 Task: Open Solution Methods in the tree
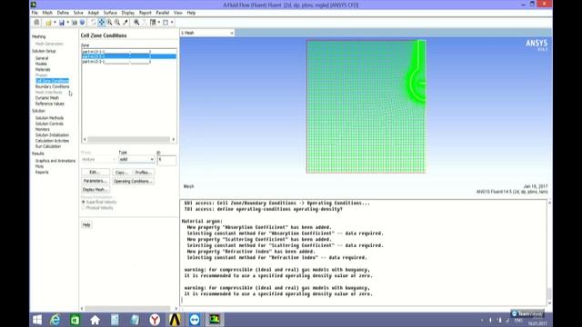[x=49, y=118]
